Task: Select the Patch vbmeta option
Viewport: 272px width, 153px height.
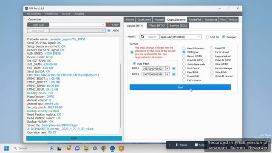Action: pos(184,80)
